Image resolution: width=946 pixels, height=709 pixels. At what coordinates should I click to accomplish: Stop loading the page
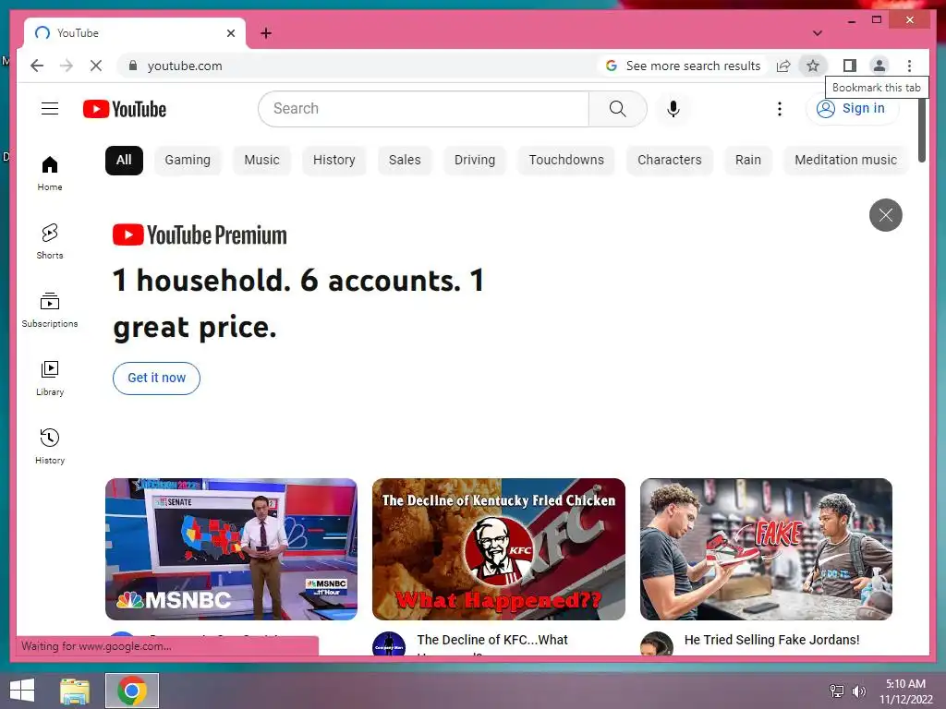pos(96,66)
